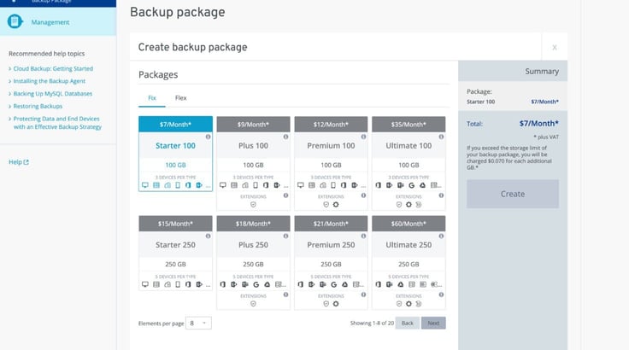The image size is (629, 350).
Task: Open Backing Up MySQL Databases link
Action: pos(52,93)
